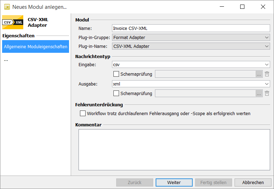Enable Schemaprüfung for Eingabe
The height and width of the screenshot is (189, 274).
(116, 74)
